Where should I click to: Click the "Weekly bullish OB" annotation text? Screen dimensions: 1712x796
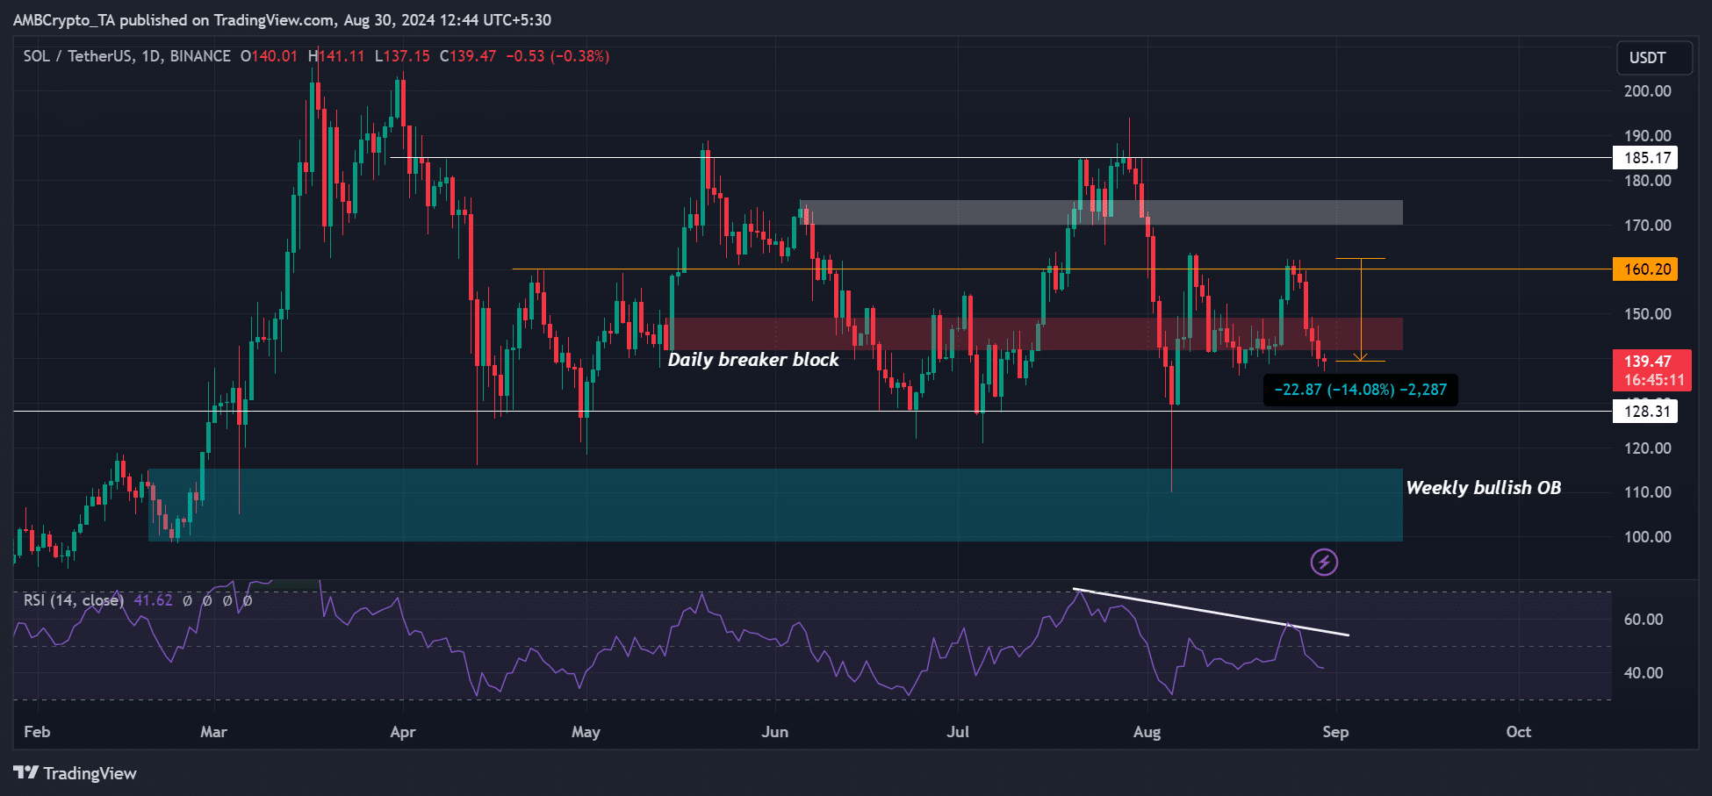1484,488
